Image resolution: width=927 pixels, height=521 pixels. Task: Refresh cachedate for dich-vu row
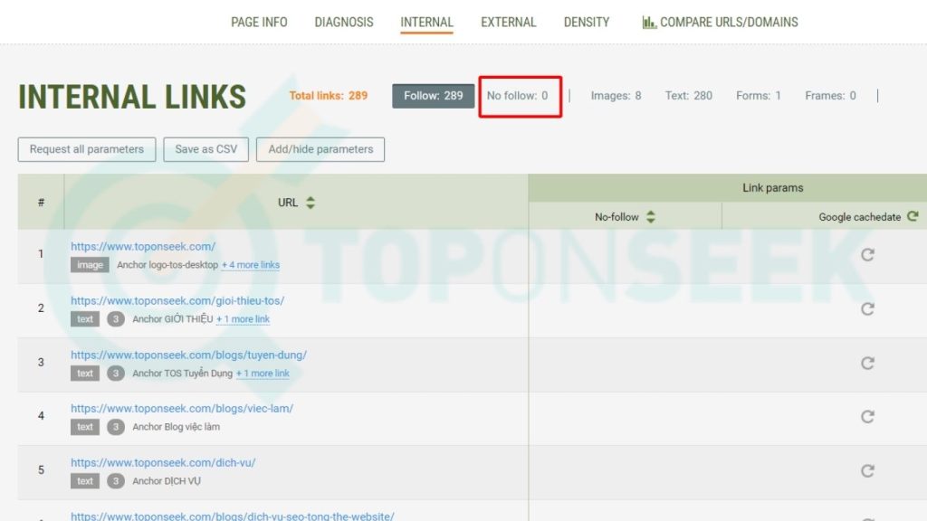pos(866,471)
